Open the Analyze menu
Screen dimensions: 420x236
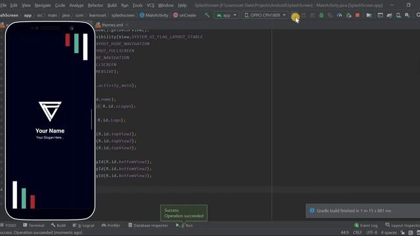tap(76, 5)
